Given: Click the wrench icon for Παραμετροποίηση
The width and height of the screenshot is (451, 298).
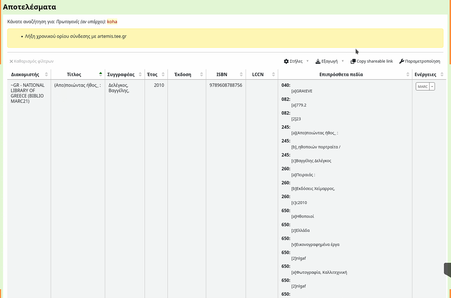Looking at the screenshot, I should tap(401, 61).
